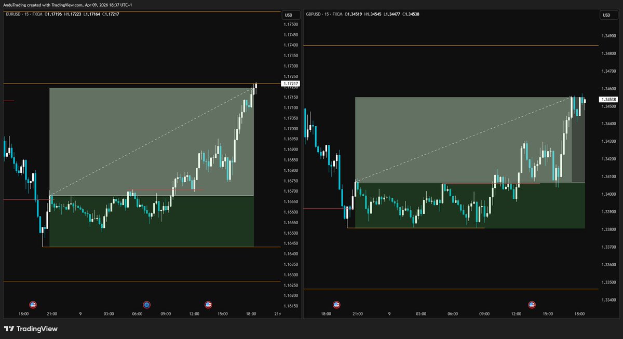Click the EURUSD high value H1.17223
Screen dimensions: 623x339
[73, 14]
